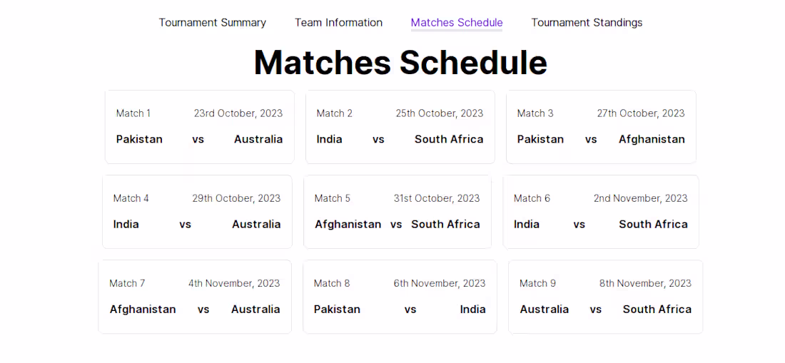Go to Tournament Standings tab

587,23
